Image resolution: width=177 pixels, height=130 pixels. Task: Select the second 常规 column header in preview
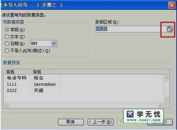click(37, 72)
